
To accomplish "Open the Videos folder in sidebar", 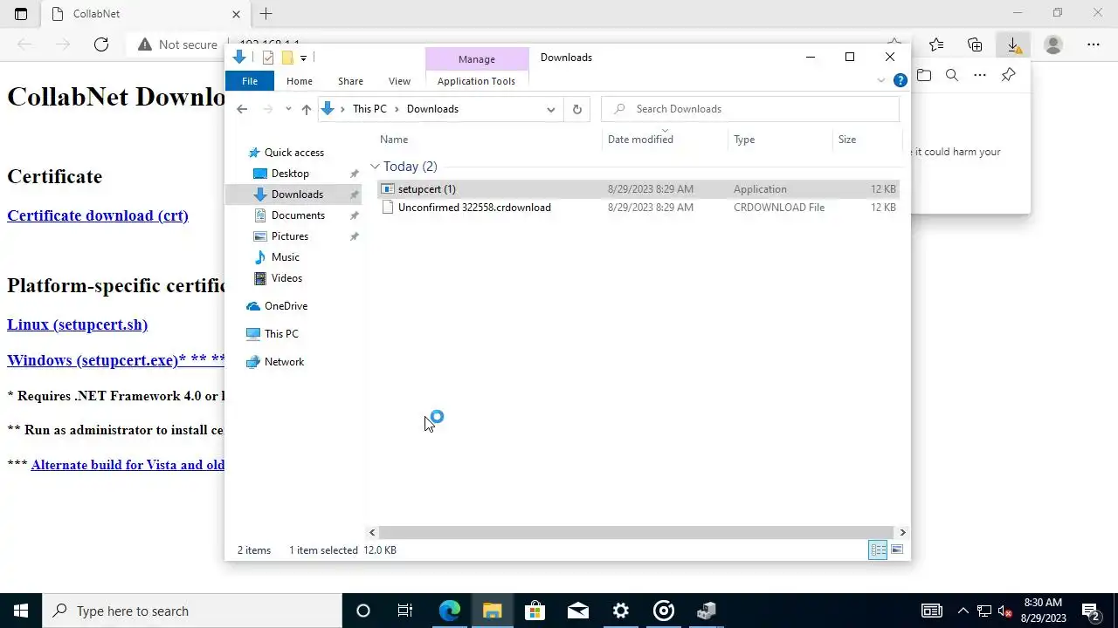I will tap(286, 278).
